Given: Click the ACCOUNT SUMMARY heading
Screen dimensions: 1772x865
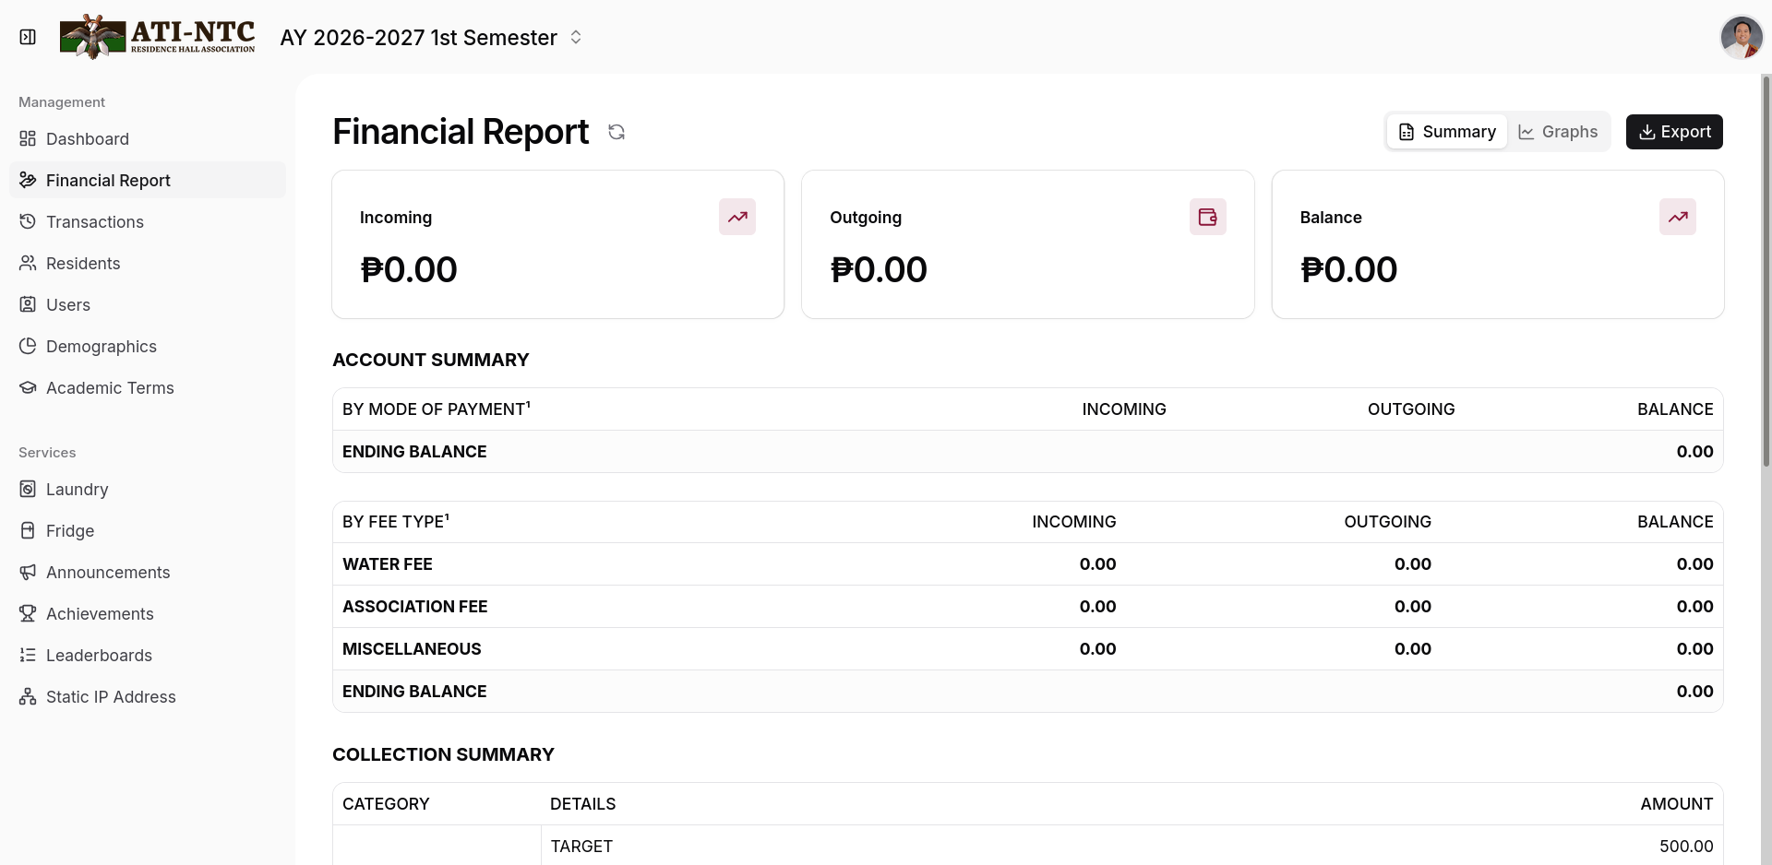Looking at the screenshot, I should point(431,360).
